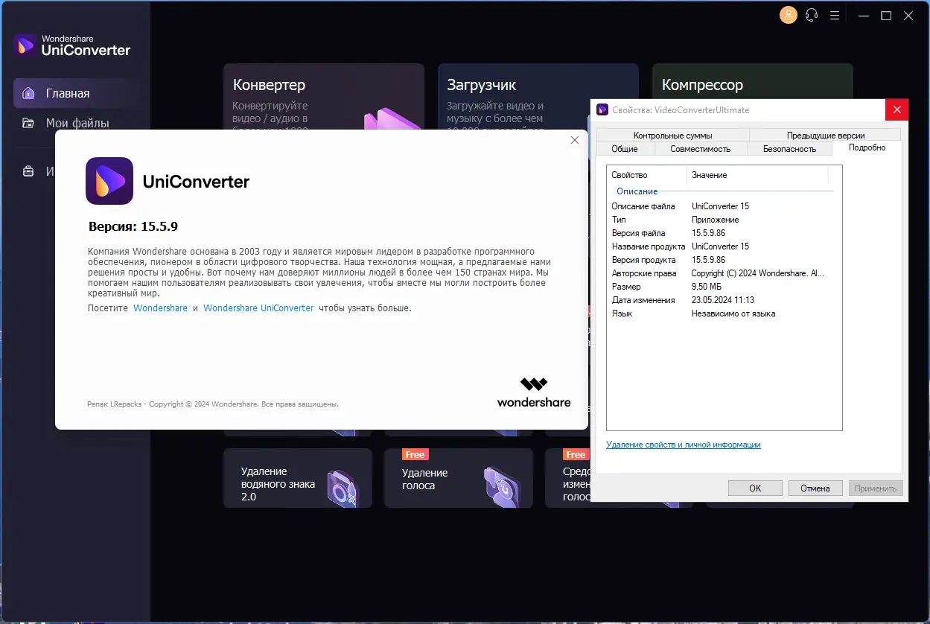Image resolution: width=930 pixels, height=624 pixels.
Task: Click the Мои файлы folder icon
Action: 28,123
